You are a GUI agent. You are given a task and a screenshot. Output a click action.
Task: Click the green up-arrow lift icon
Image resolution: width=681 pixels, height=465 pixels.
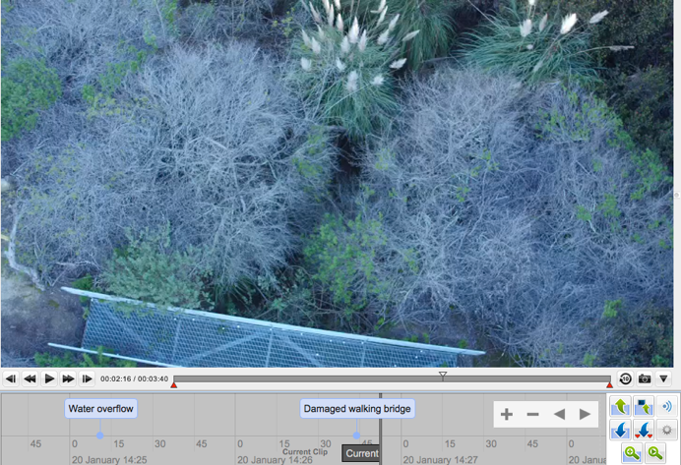621,407
